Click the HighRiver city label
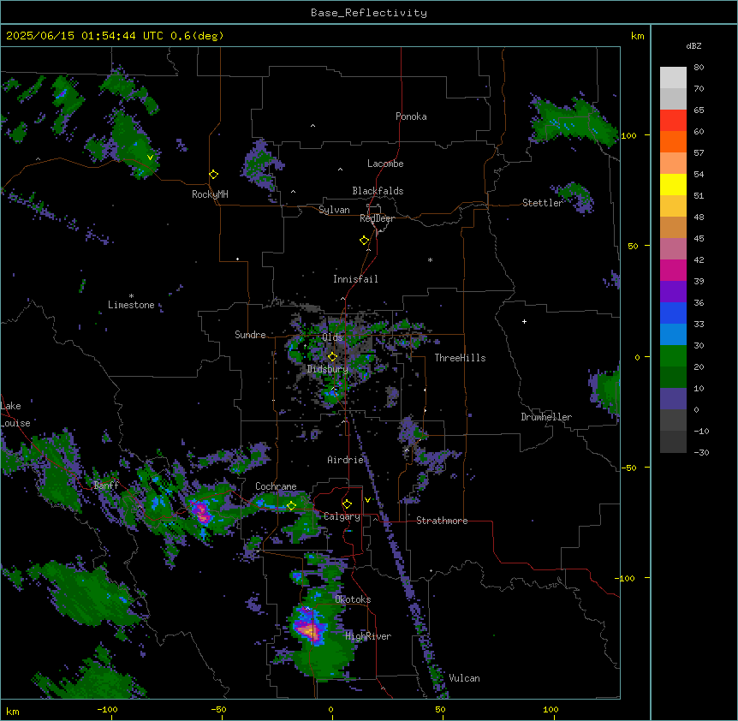Screen dimensions: 738x721 (x=368, y=636)
